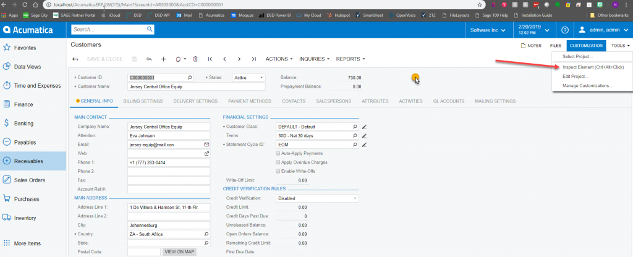The image size is (633, 257).
Task: Switch to PAYMENT METHODS tab
Action: (250, 101)
